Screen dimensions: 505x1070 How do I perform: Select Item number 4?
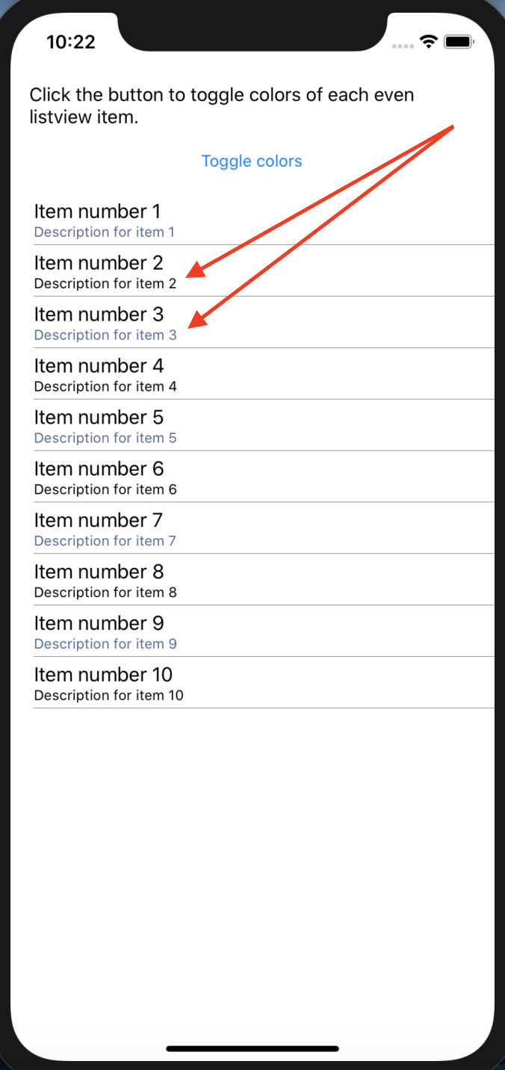99,366
